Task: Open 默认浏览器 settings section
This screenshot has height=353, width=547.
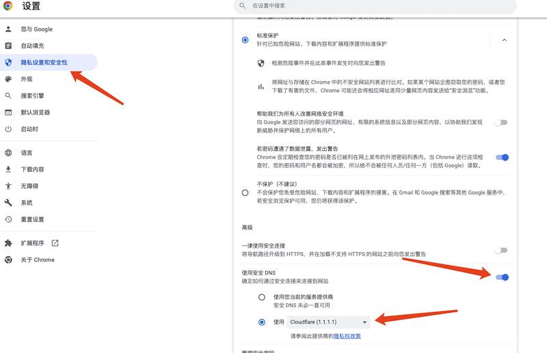Action: tap(49, 112)
